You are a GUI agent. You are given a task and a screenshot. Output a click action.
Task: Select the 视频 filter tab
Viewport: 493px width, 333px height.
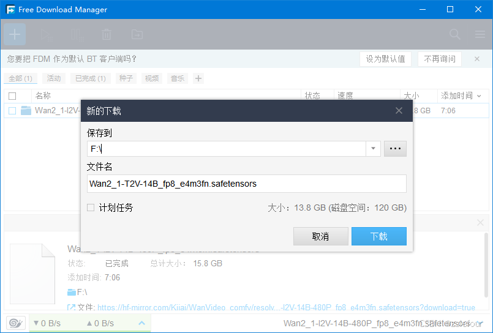[x=152, y=78]
